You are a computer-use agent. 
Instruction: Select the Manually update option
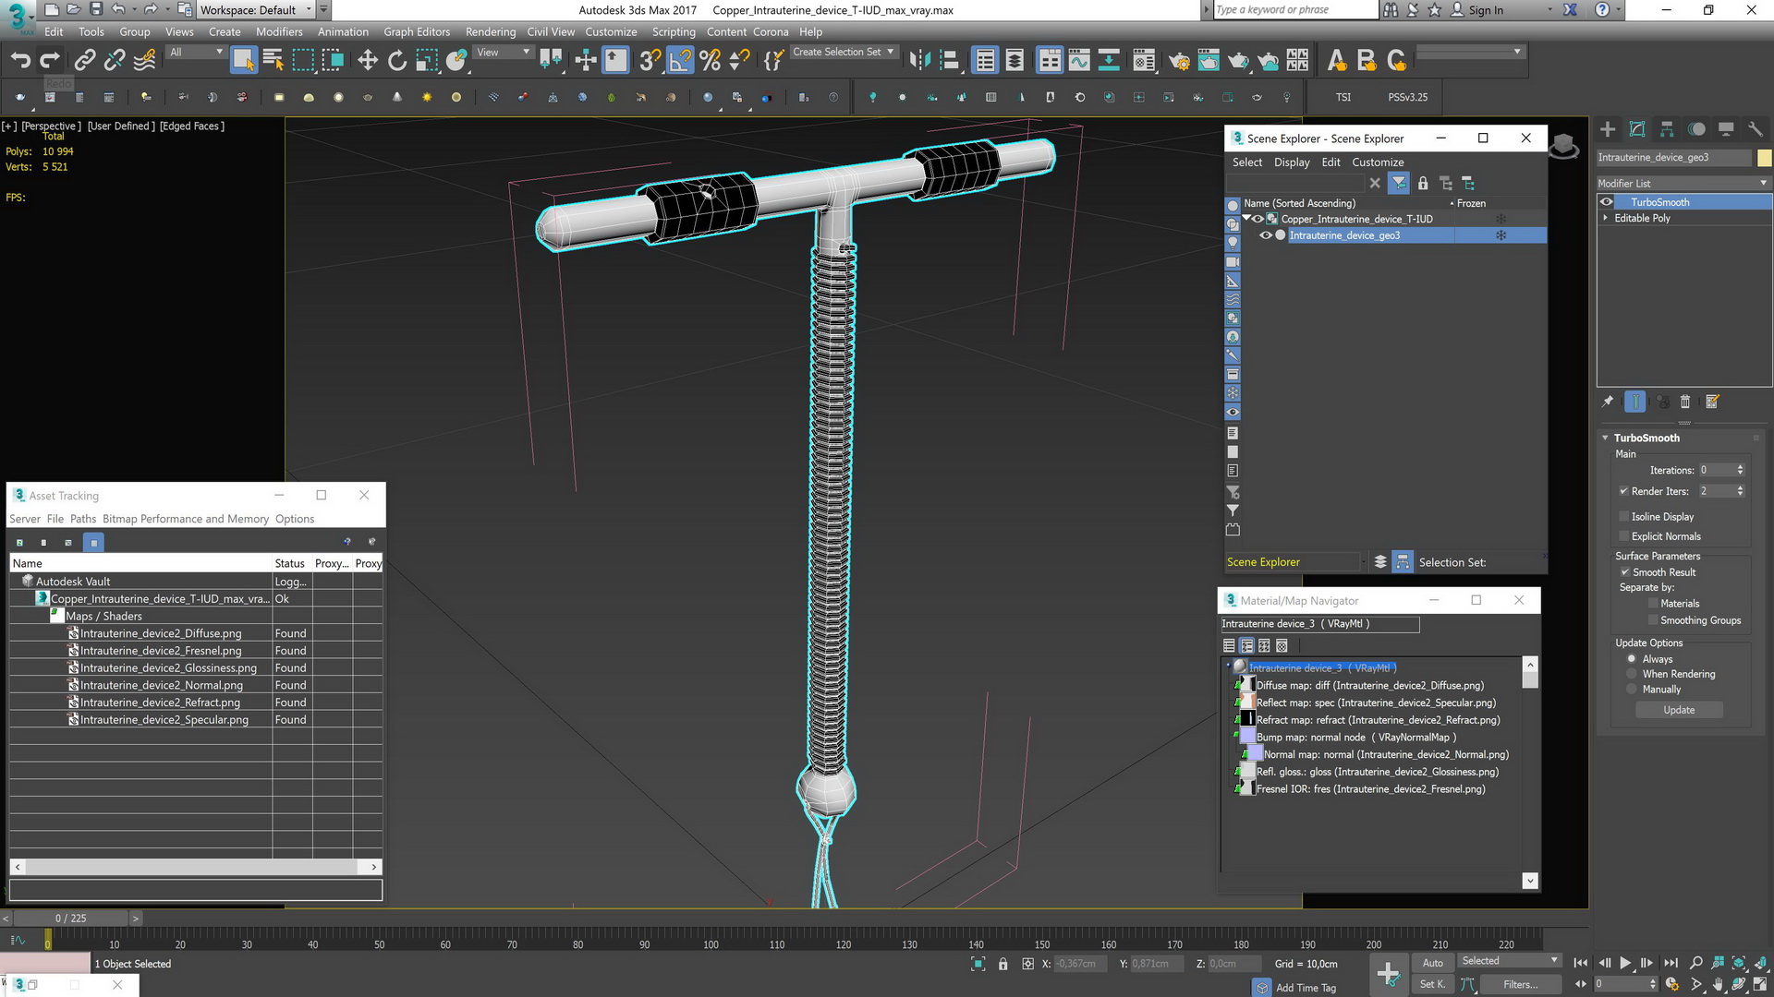click(x=1632, y=690)
